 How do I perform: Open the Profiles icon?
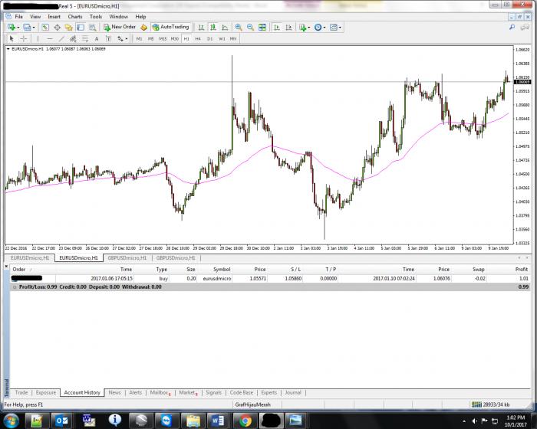[x=27, y=28]
